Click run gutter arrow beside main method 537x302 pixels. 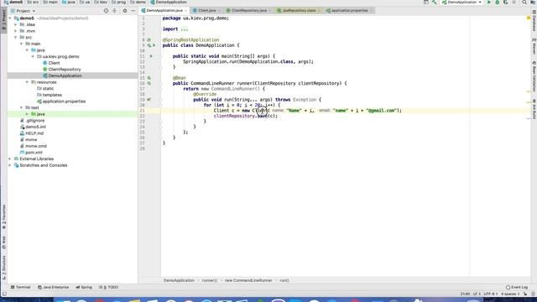point(151,56)
